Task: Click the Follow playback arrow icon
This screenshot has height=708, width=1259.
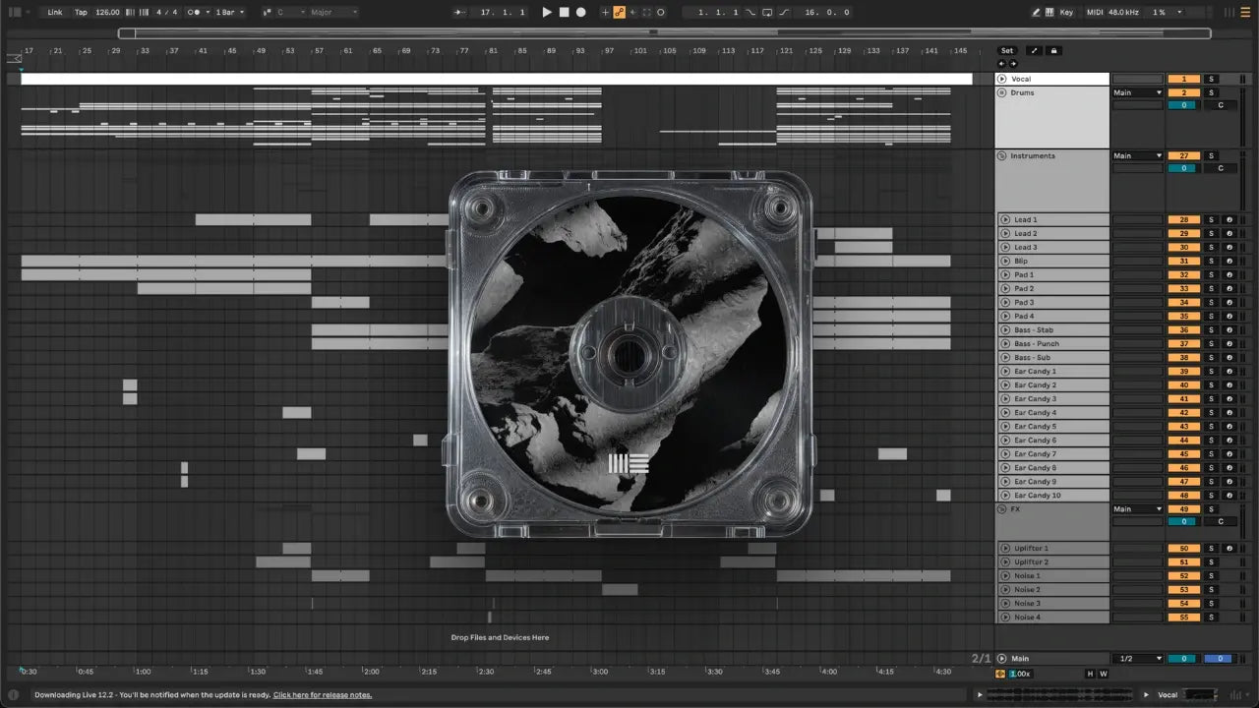Action: (x=460, y=12)
